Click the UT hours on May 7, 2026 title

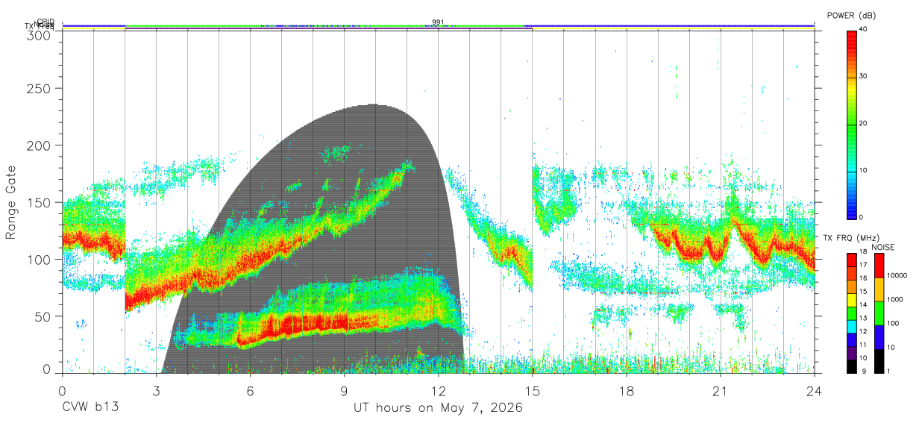tap(438, 408)
